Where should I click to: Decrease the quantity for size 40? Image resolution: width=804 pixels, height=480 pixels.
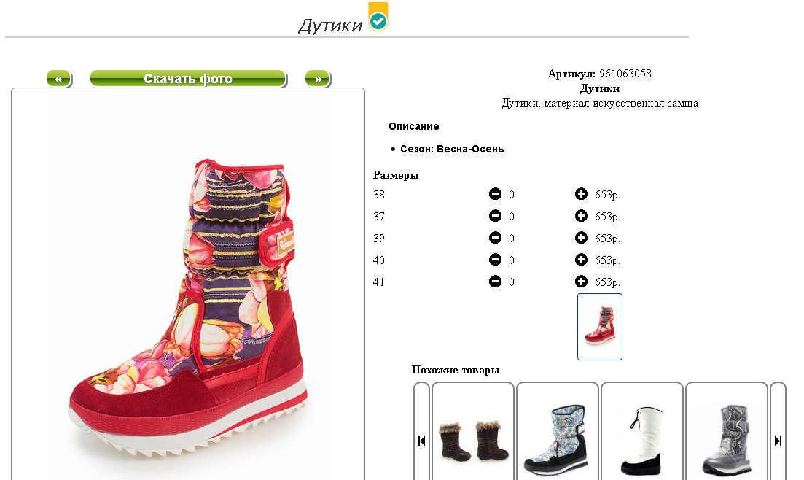495,260
